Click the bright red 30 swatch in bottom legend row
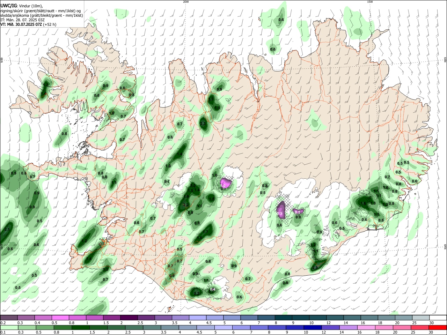Image resolution: width=447 pixels, height=335 pixels. (438, 327)
